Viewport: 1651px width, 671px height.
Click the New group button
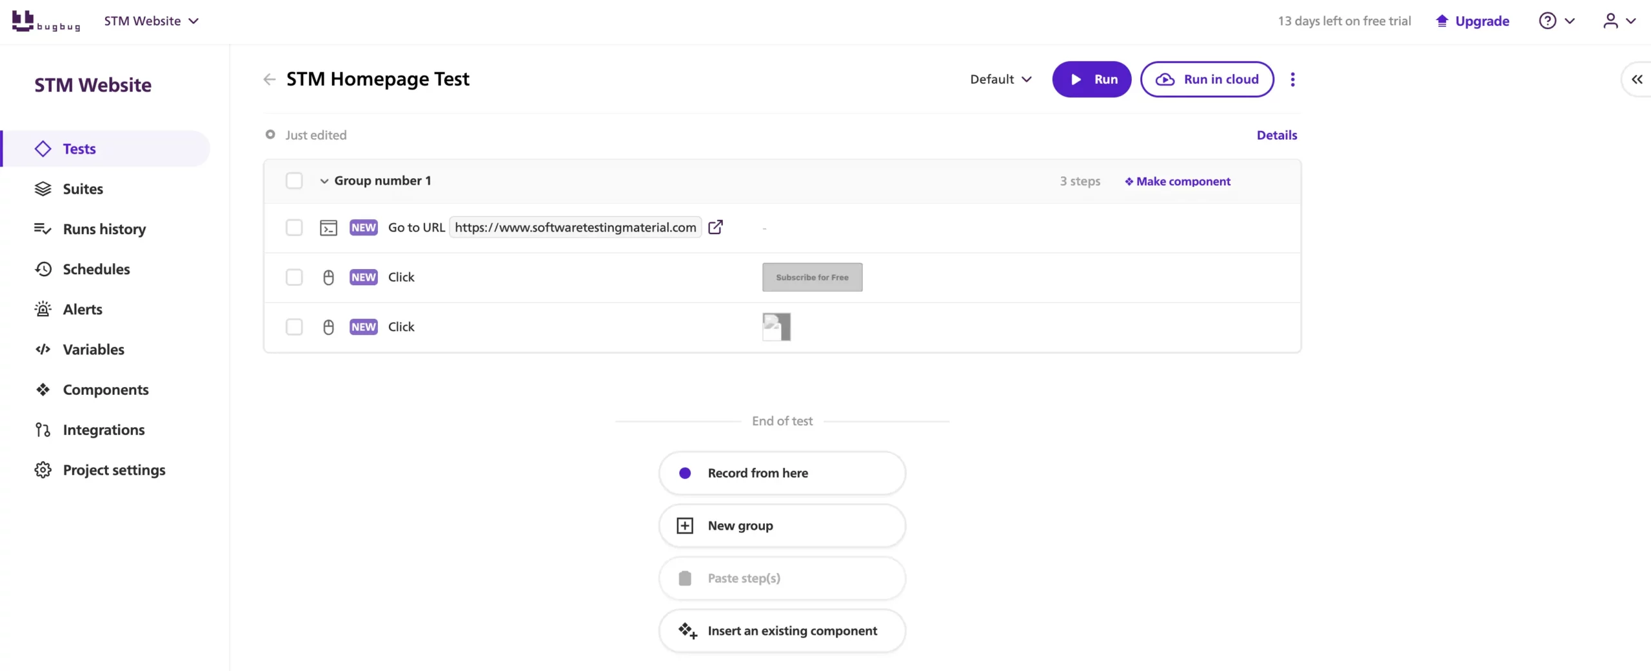click(782, 525)
